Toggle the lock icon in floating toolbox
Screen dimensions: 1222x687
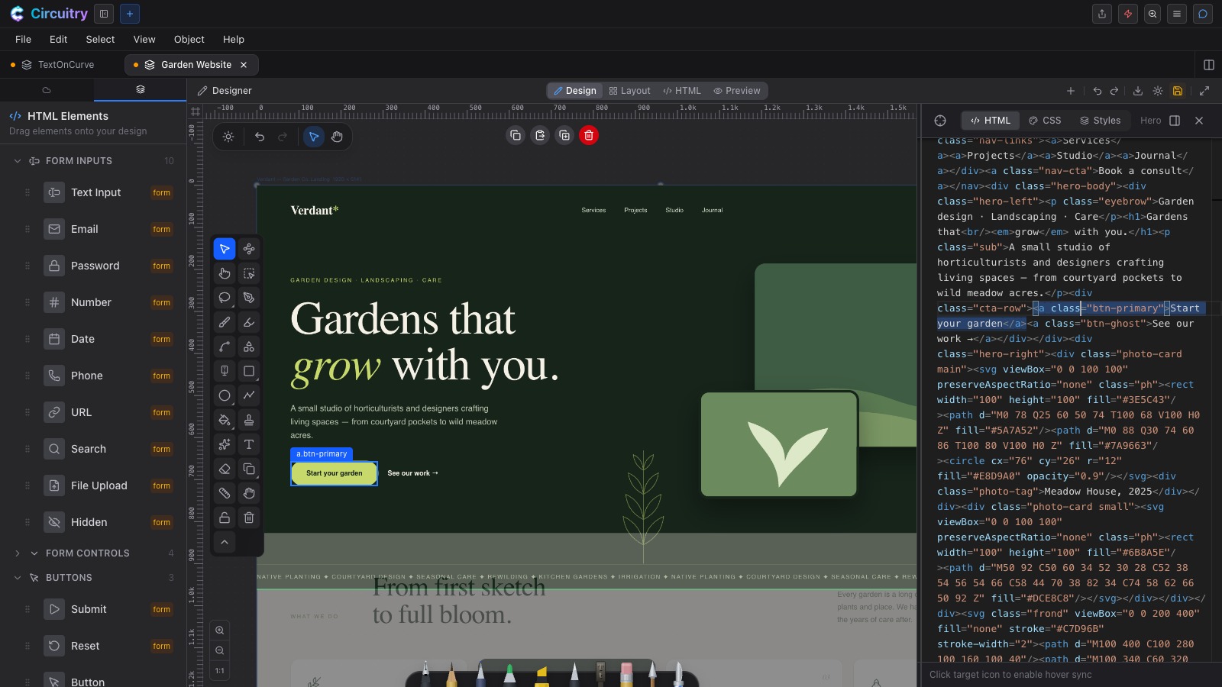225,518
